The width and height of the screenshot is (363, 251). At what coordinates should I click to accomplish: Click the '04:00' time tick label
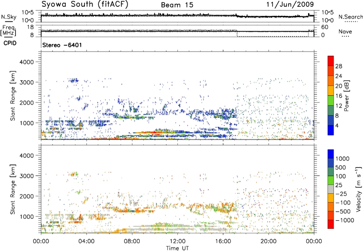pos(86,241)
